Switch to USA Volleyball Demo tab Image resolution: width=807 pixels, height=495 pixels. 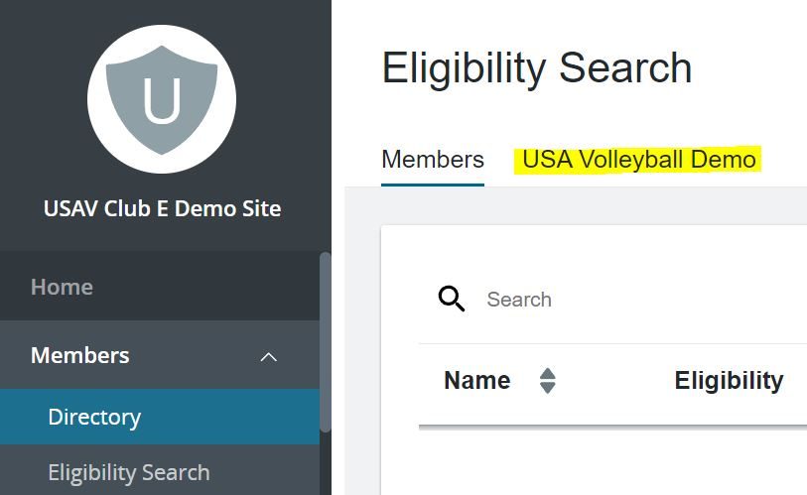(x=638, y=160)
